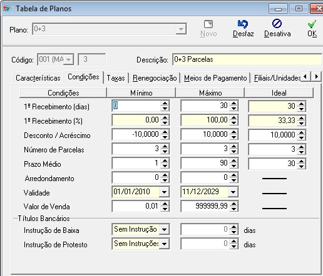This screenshot has height=276, width=323.
Task: Decrease Número de Parcelas maximum value
Action: pyautogui.click(x=233, y=152)
